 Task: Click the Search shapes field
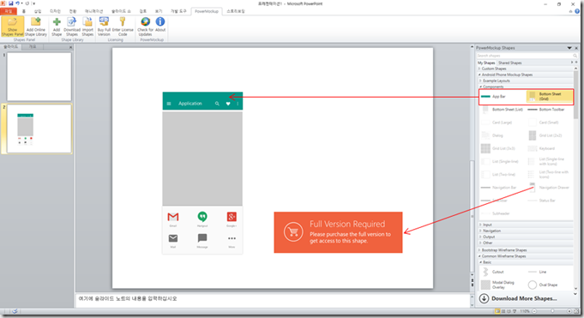tap(527, 56)
